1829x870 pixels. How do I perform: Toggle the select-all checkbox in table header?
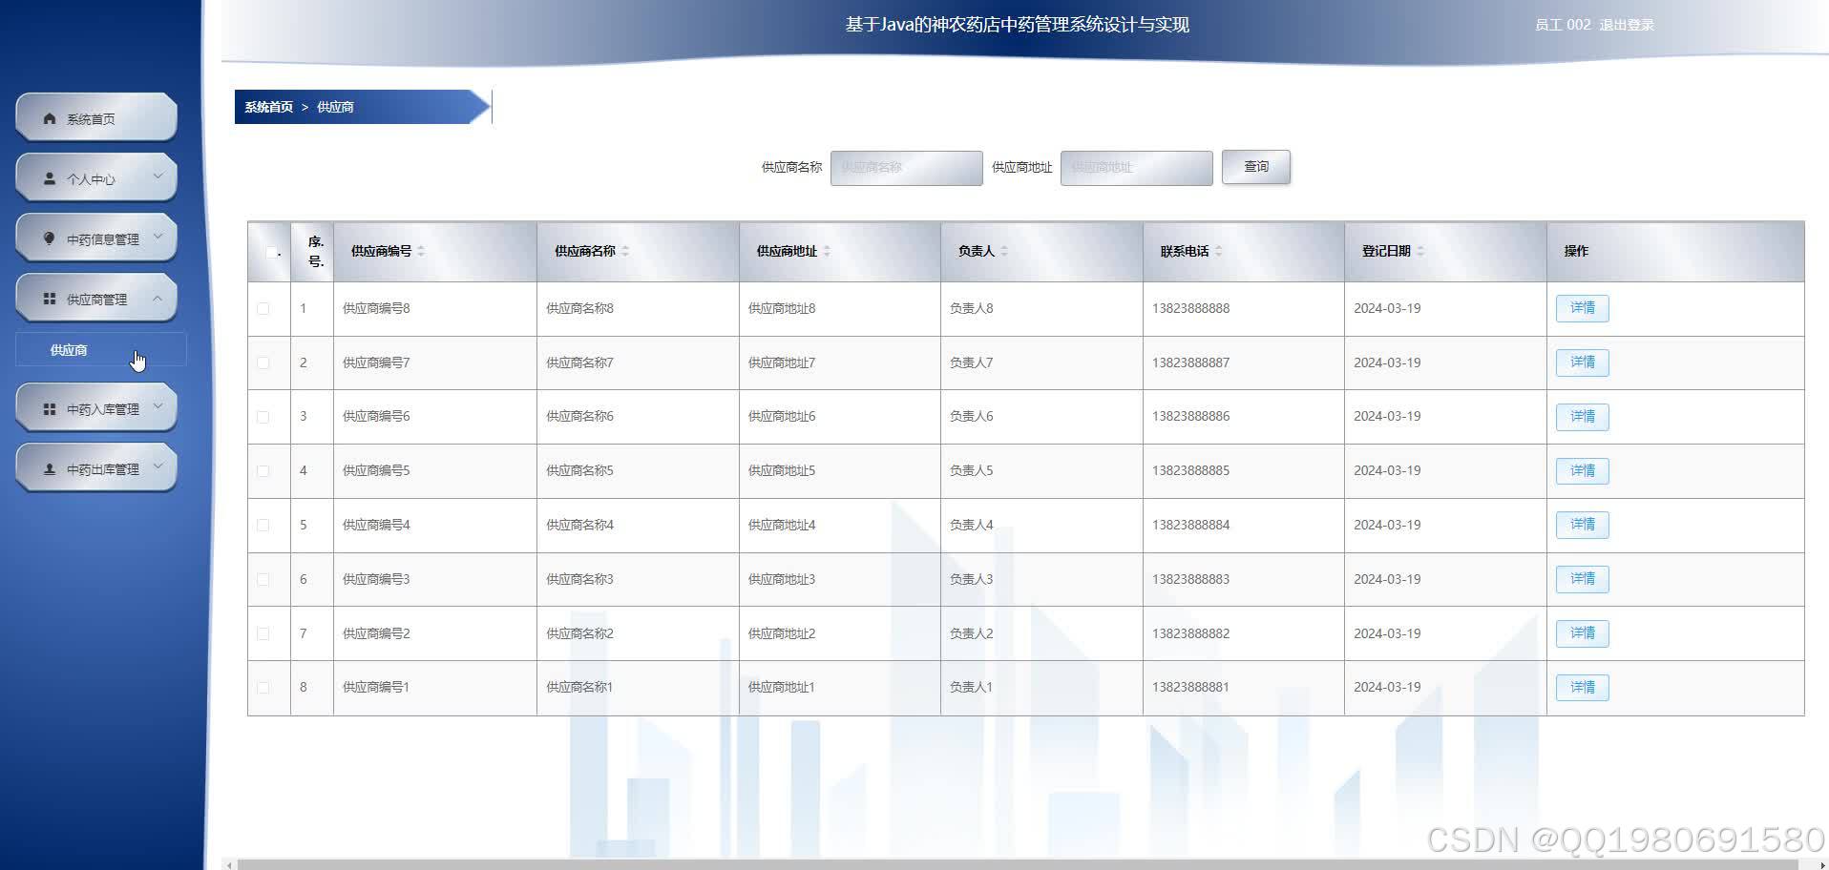point(271,252)
